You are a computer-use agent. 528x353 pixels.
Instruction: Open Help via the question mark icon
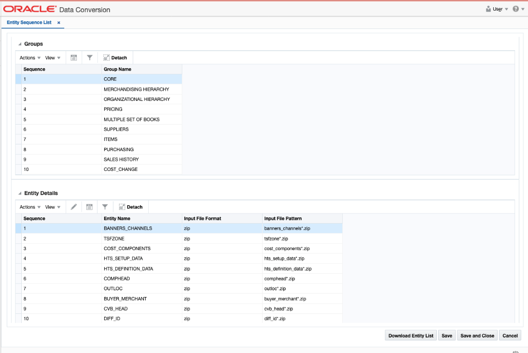pyautogui.click(x=516, y=8)
